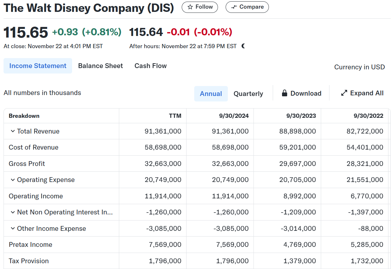Click the lock icon beside Download

point(284,93)
